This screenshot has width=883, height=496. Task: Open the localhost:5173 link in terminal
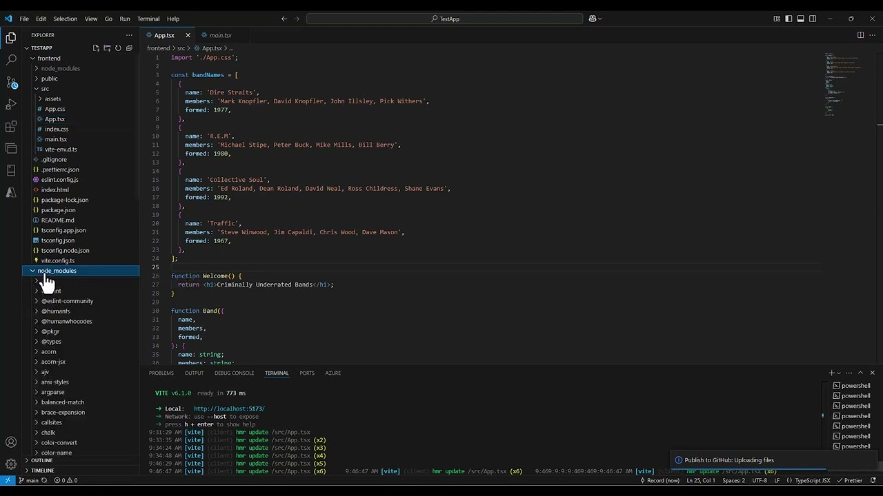229,409
